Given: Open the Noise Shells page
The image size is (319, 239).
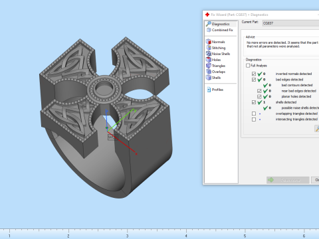Looking at the screenshot, I should pos(221,54).
